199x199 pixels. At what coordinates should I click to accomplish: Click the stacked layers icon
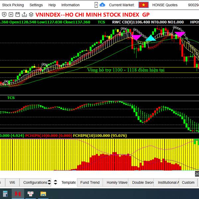point(31,15)
